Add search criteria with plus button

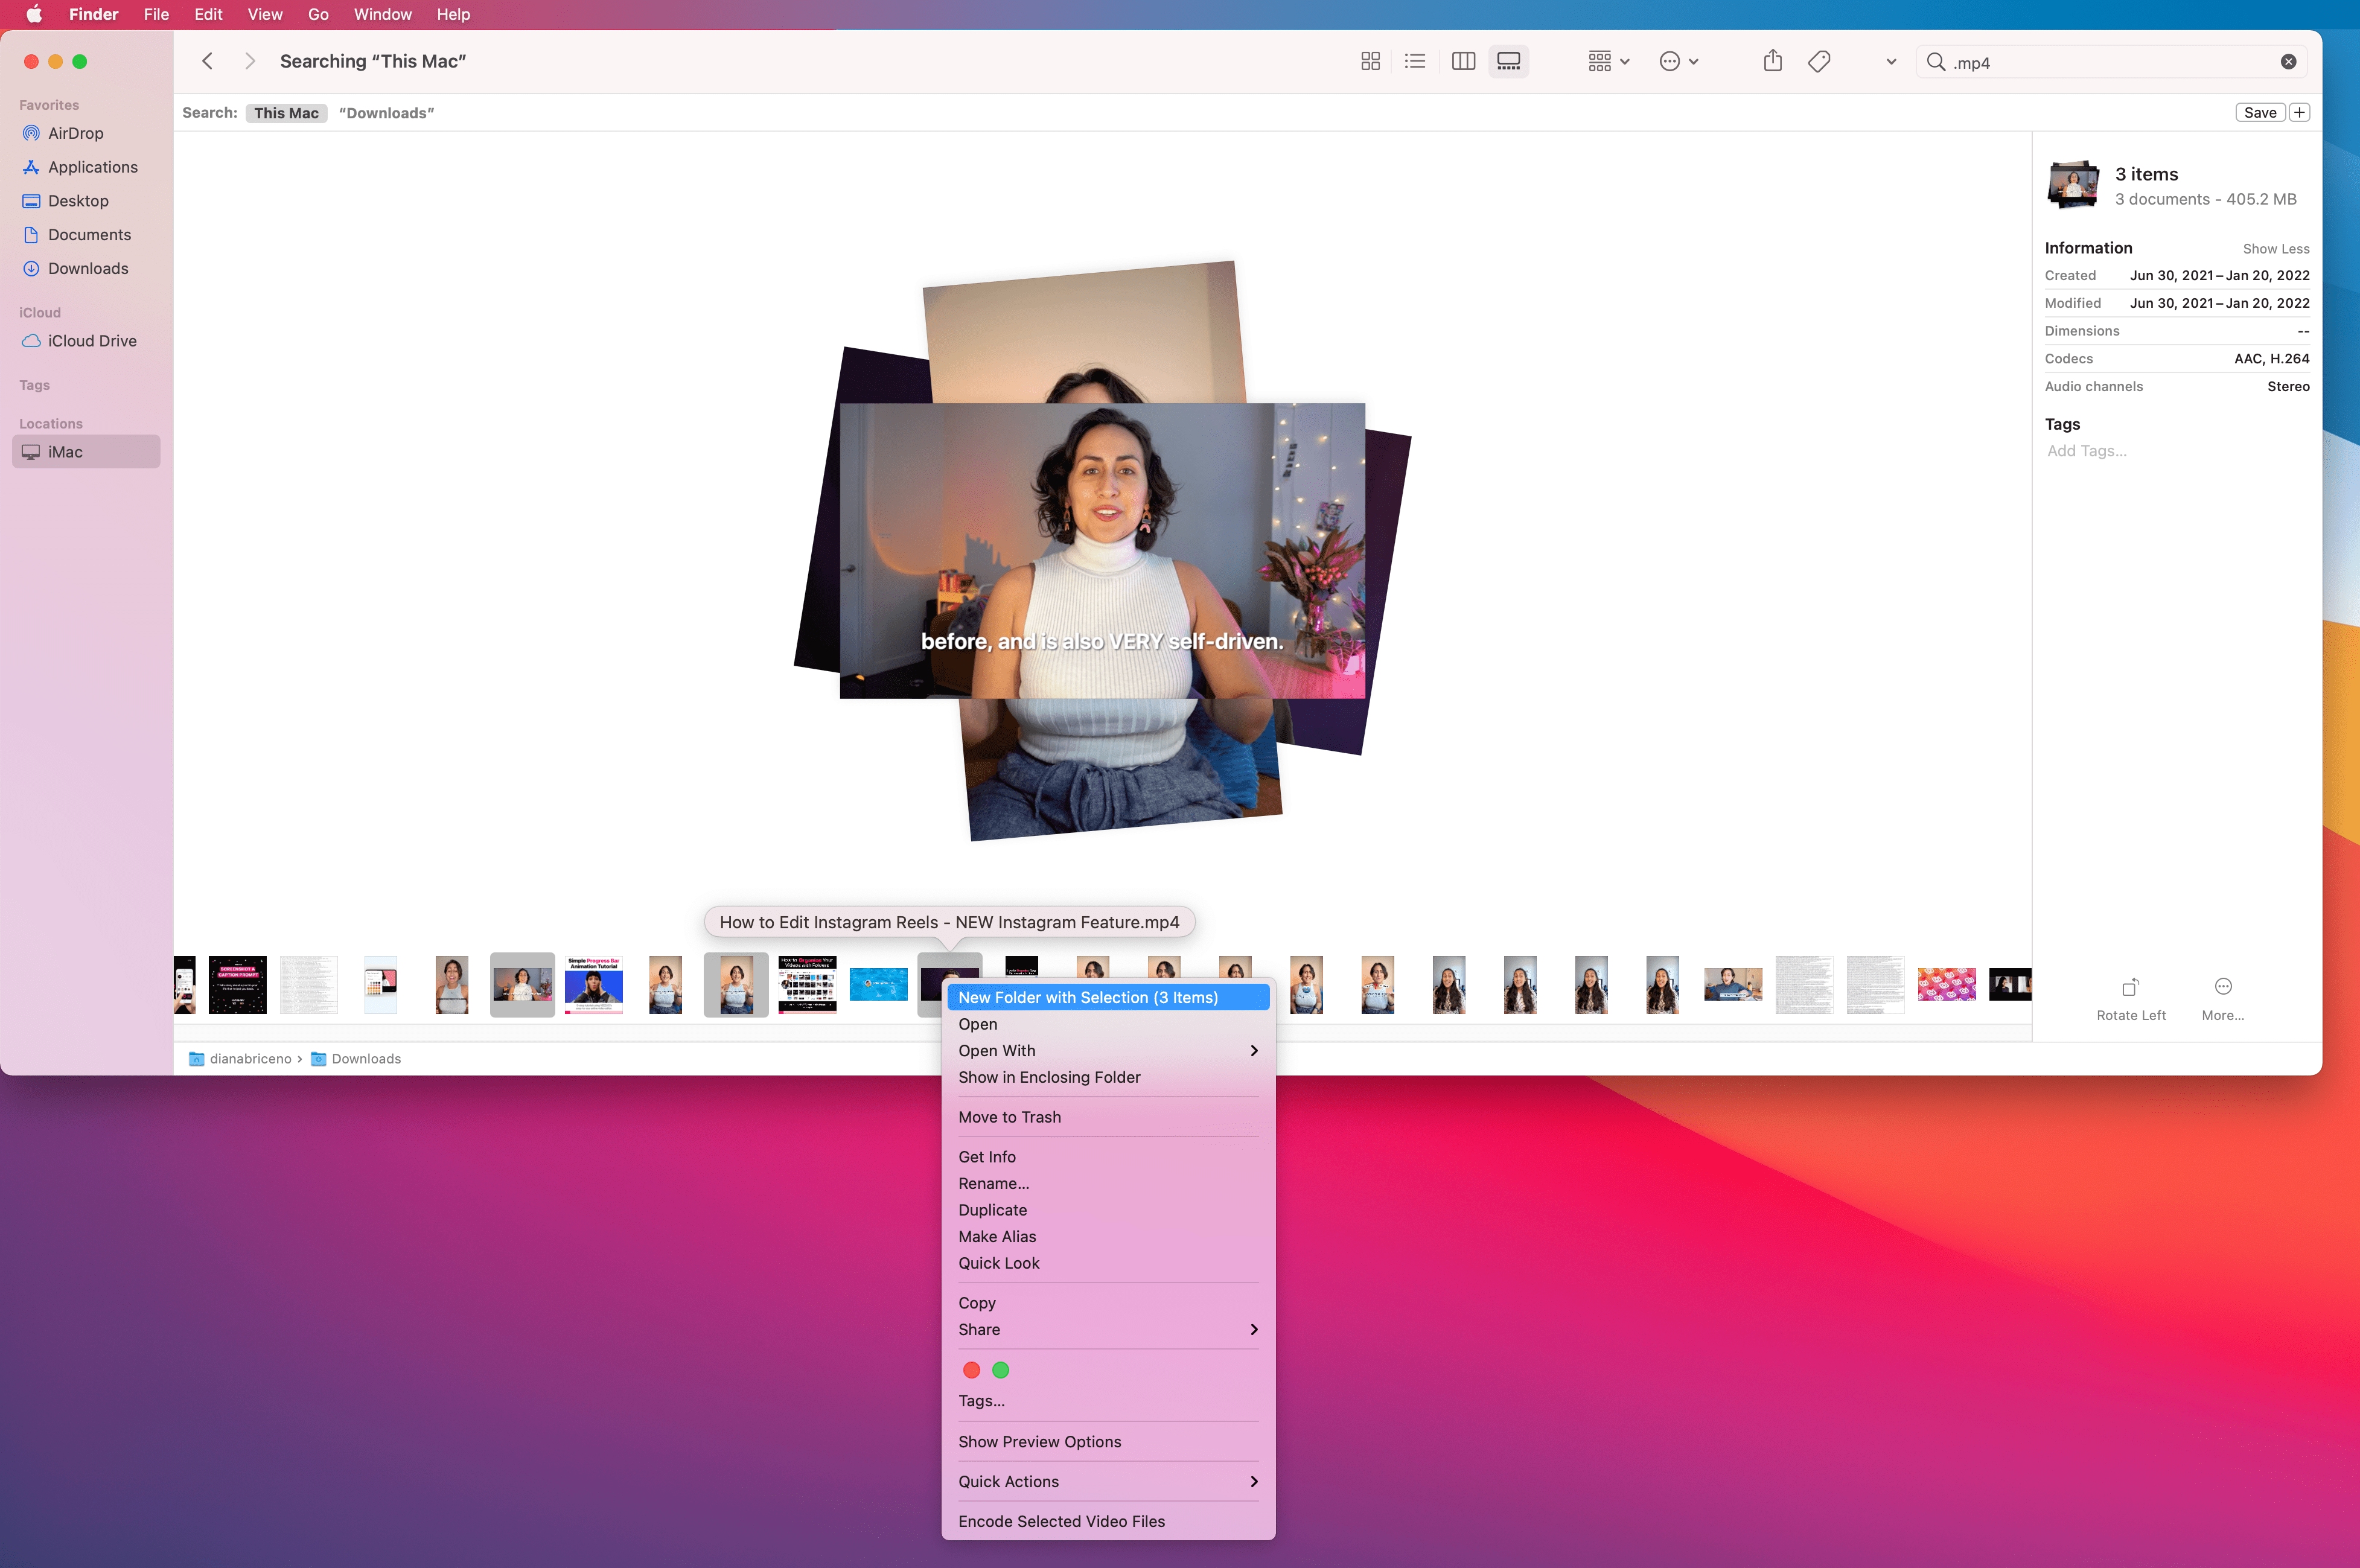pyautogui.click(x=2299, y=113)
